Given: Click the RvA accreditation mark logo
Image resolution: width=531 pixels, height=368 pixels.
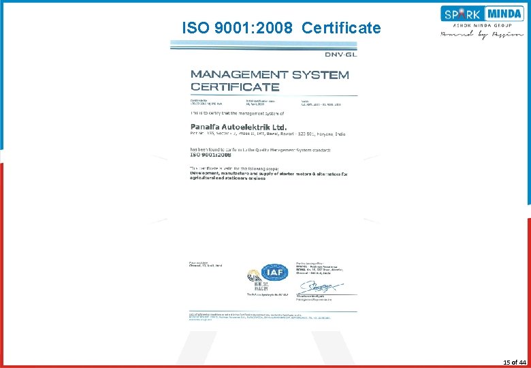Looking at the screenshot, I should click(257, 281).
